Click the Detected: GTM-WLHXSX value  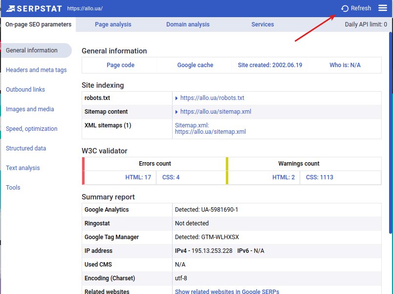pyautogui.click(x=207, y=237)
